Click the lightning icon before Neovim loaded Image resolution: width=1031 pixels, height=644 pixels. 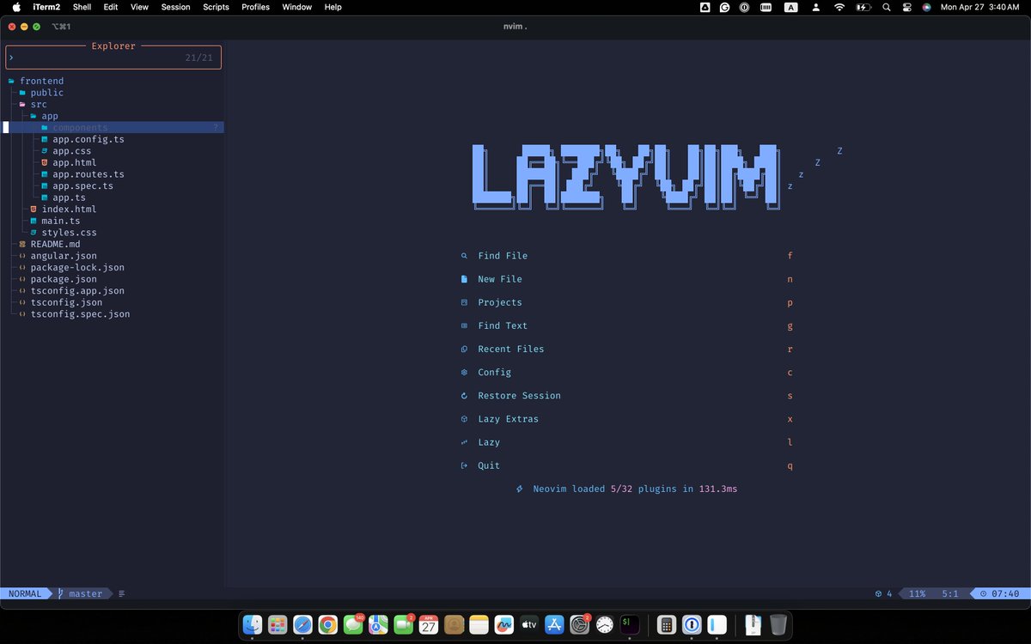pos(519,489)
